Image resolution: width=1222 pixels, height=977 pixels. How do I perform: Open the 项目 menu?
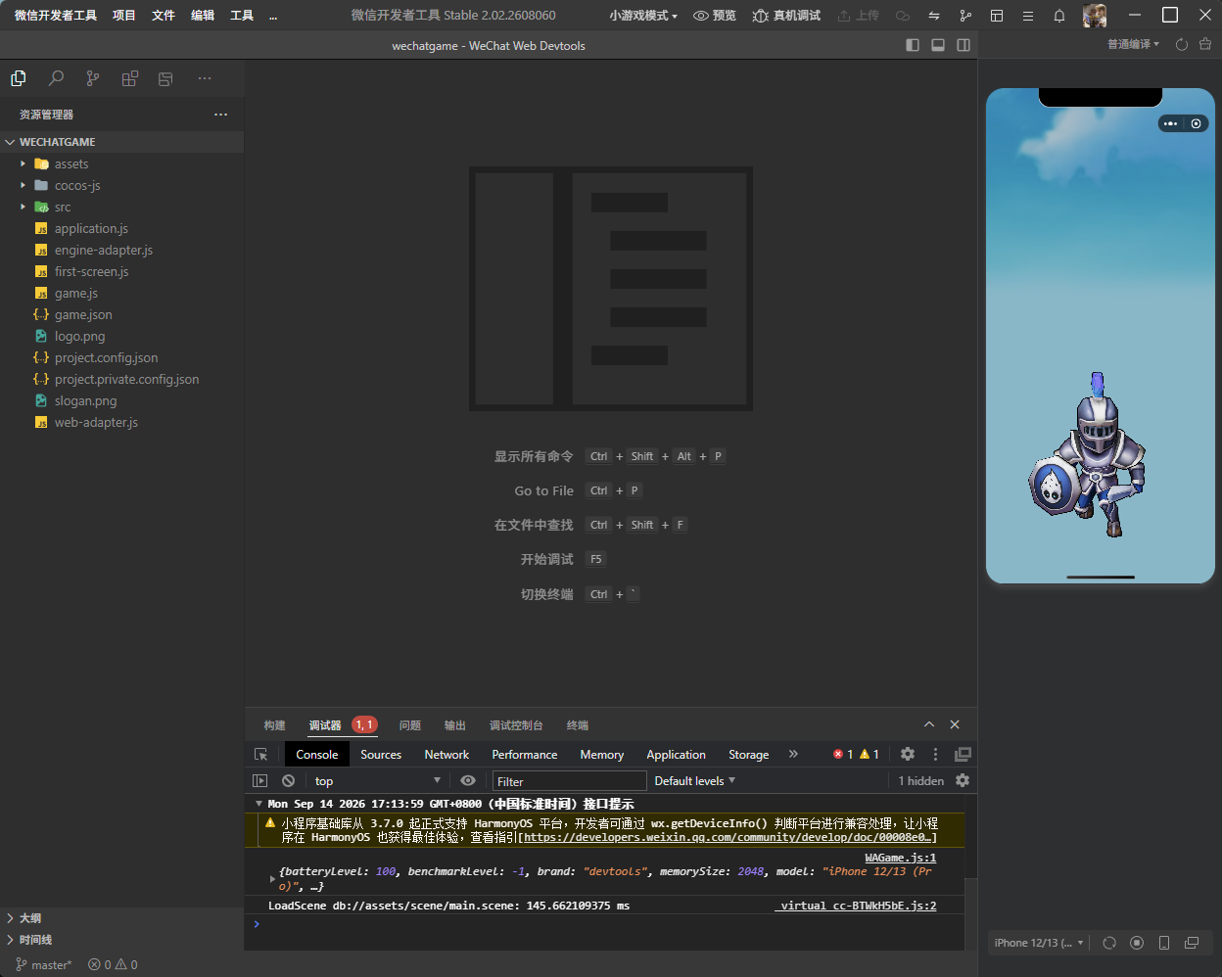tap(124, 16)
